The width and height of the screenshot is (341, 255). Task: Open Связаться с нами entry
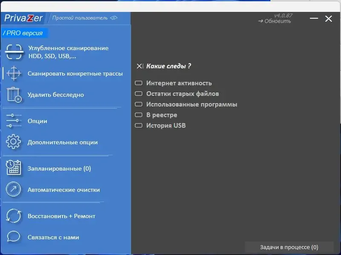[53, 237]
